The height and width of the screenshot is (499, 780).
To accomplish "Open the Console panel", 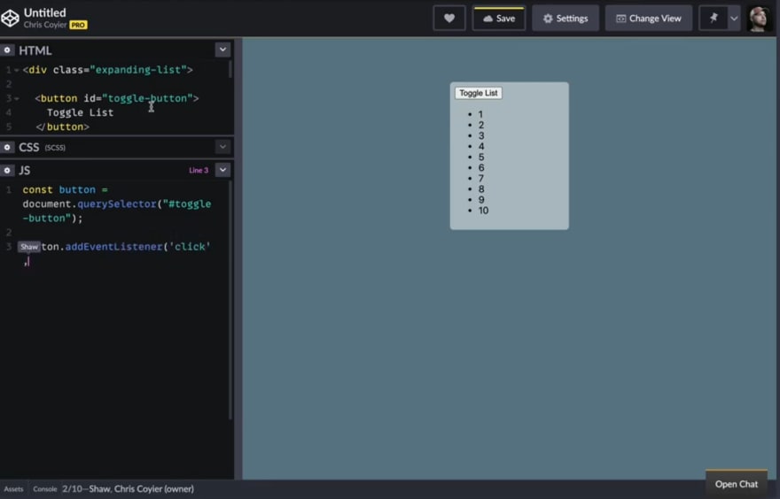I will click(45, 489).
